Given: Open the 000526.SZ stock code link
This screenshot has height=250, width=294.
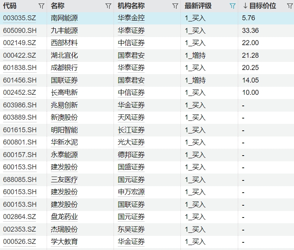Looking at the screenshot, I should [x=19, y=242].
